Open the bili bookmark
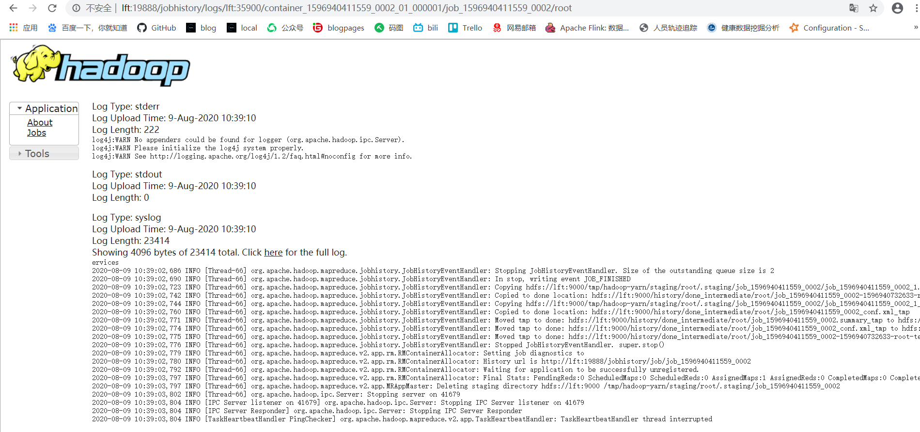 pos(425,28)
